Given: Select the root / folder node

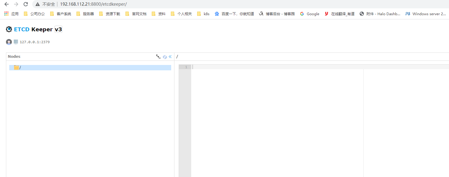Looking at the screenshot, I should coord(90,68).
